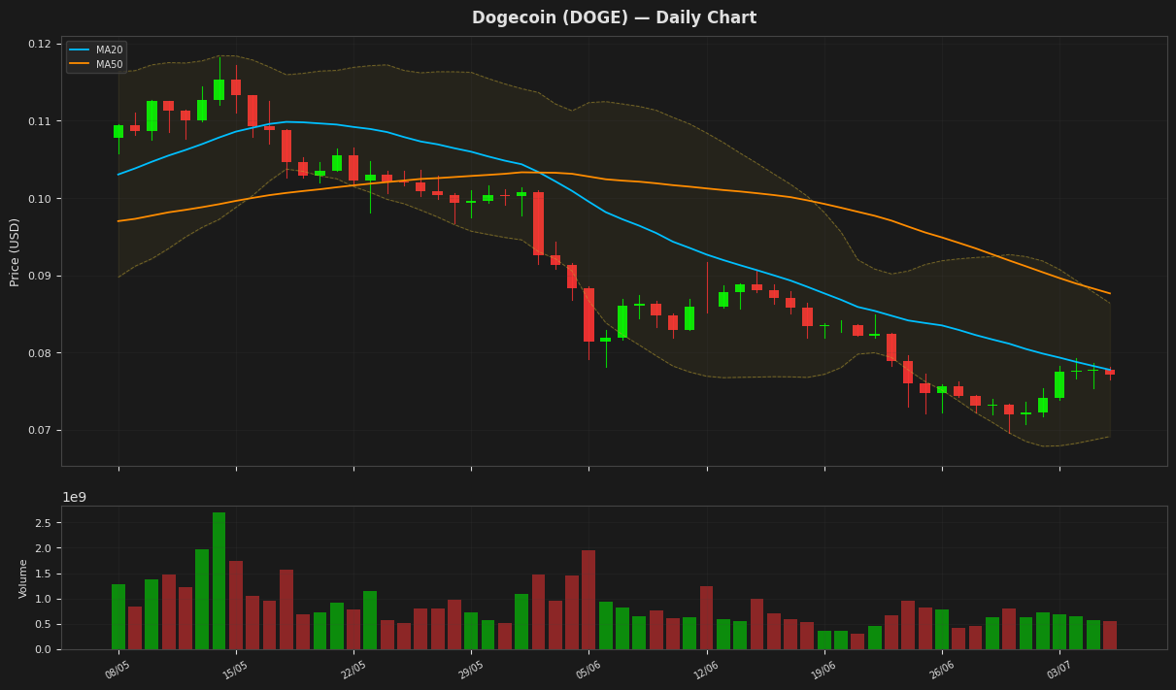Image resolution: width=1176 pixels, height=690 pixels.
Task: Click the 19/06 date label
Action: (x=823, y=670)
